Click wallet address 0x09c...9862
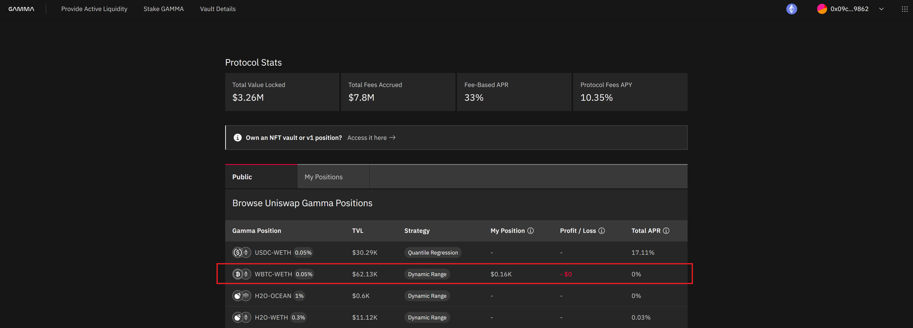Screen dimensions: 913x328 click(850, 9)
